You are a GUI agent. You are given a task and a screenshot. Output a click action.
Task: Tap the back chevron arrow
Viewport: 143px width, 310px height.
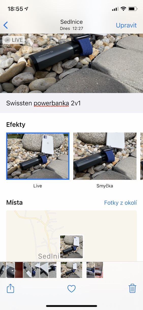[x=6, y=25]
